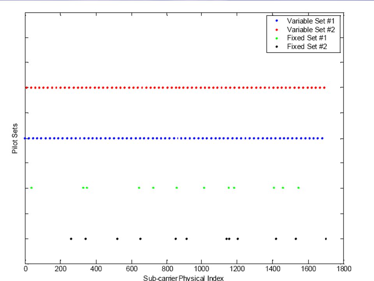Click the x-axis tick label 0
This screenshot has width=374, height=281.
click(x=26, y=269)
